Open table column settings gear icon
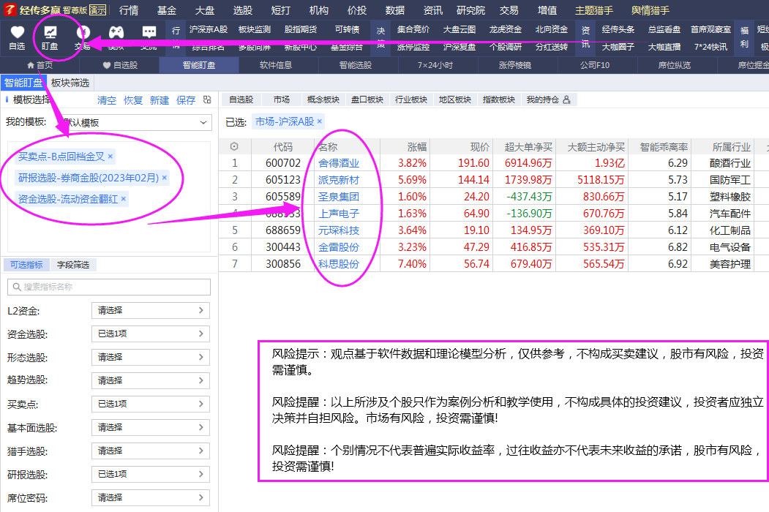Viewport: 769px width, 512px height. click(x=234, y=146)
